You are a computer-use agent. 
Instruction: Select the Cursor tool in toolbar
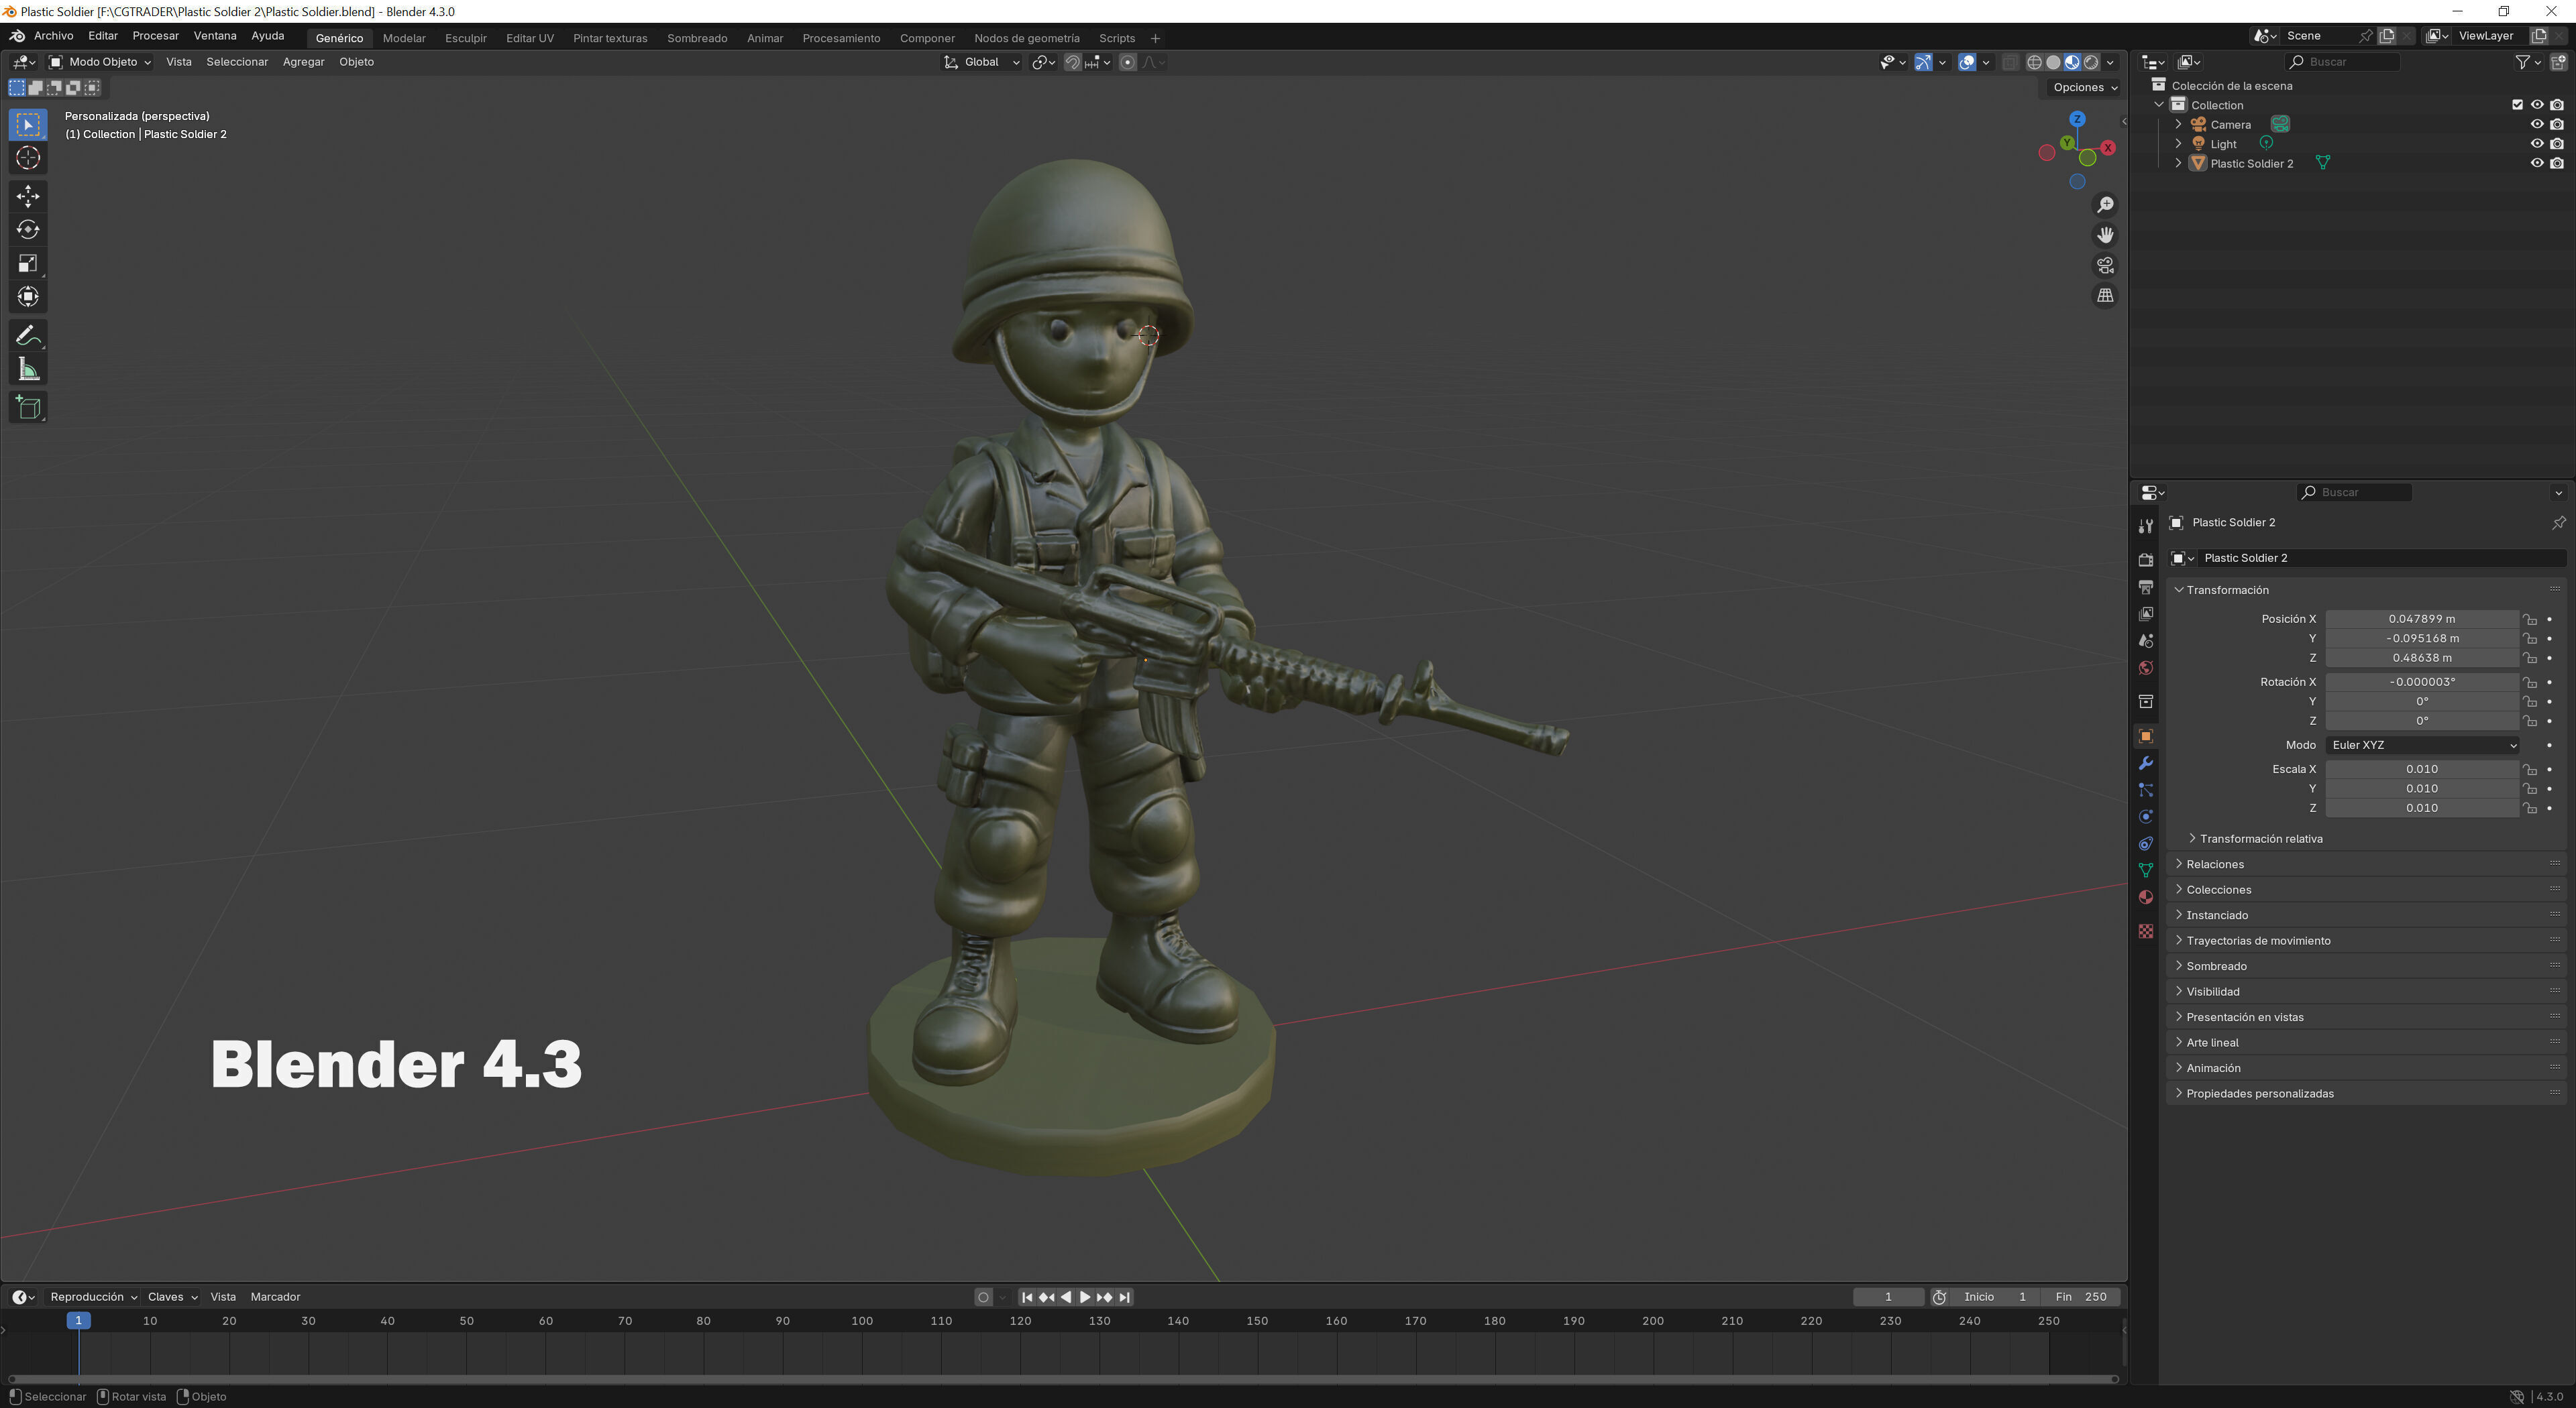28,158
